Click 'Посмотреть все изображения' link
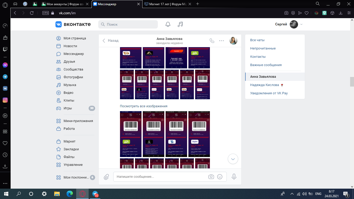Image resolution: width=354 pixels, height=199 pixels. tap(144, 106)
